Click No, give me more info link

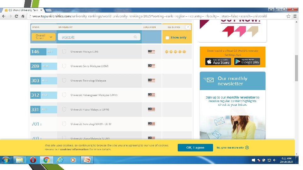[233, 148]
